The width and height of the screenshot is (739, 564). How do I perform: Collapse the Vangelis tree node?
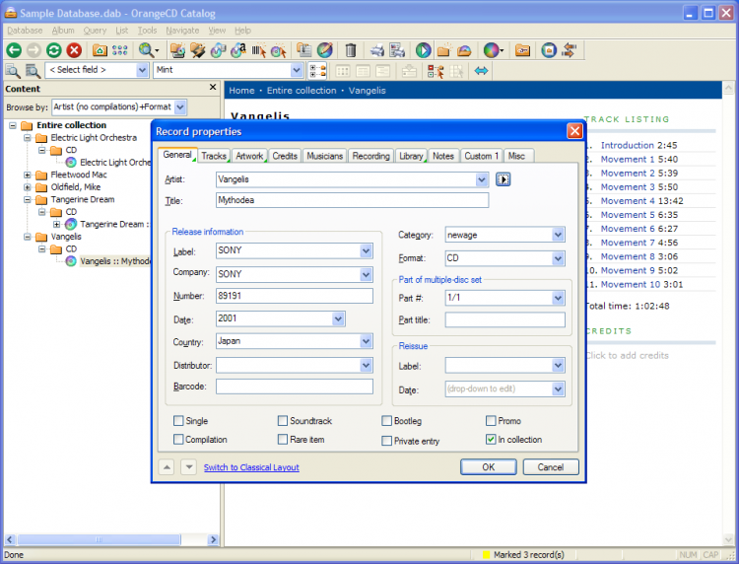[x=28, y=238]
